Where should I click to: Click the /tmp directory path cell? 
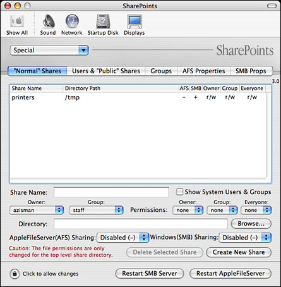pyautogui.click(x=72, y=97)
